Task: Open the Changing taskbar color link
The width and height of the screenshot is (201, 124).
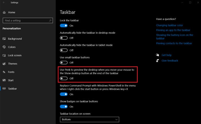Action: pyautogui.click(x=169, y=25)
